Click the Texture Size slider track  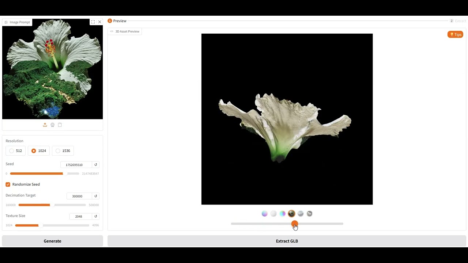tap(52, 225)
